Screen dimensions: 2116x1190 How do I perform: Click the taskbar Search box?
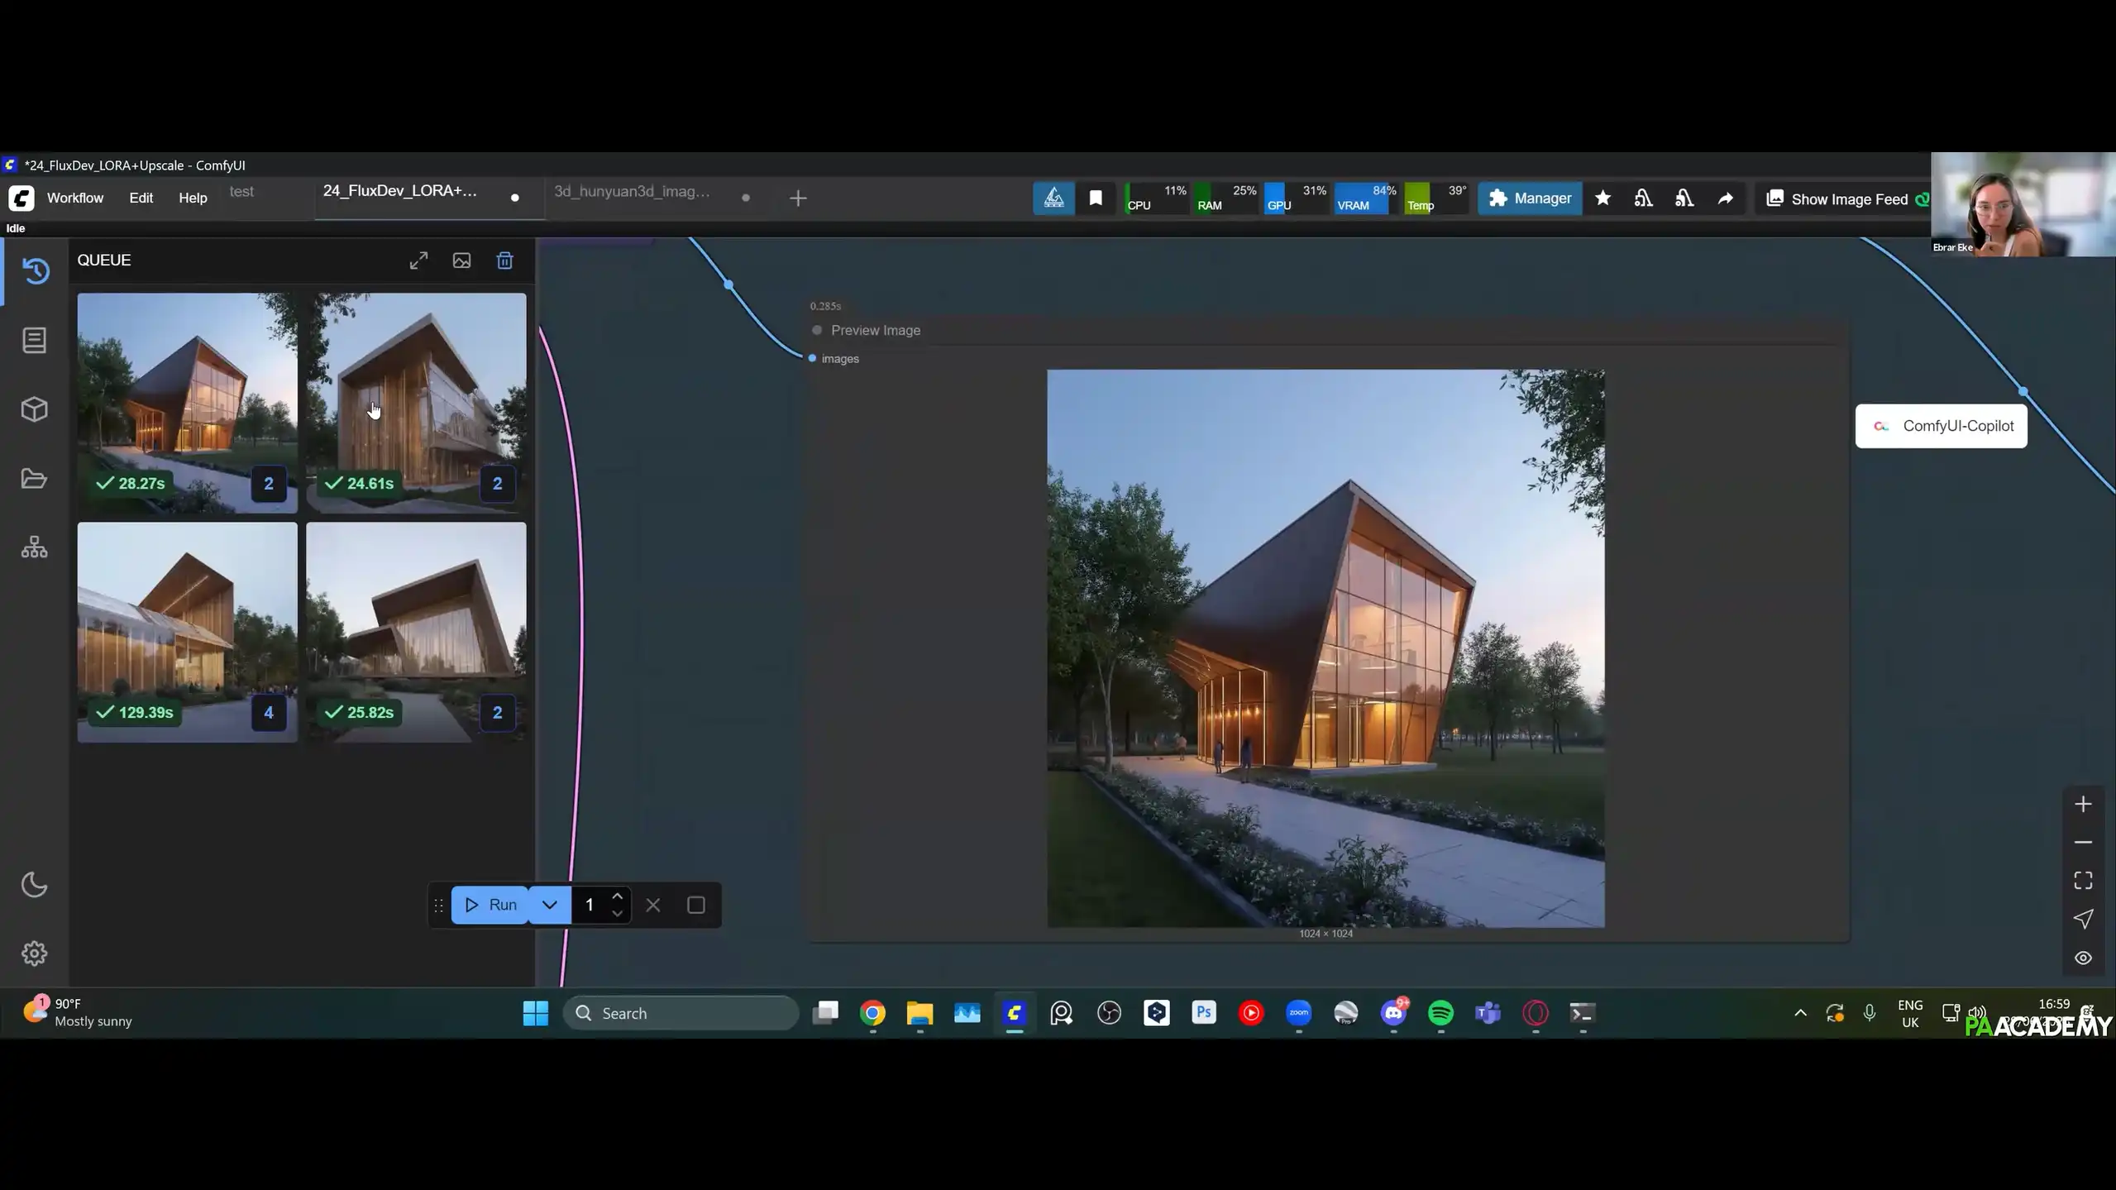point(681,1013)
